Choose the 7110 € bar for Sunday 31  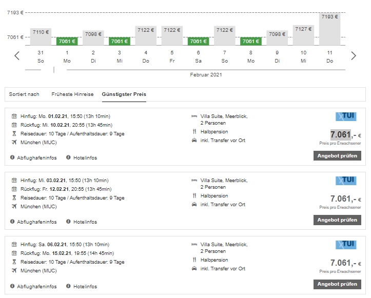[41, 36]
